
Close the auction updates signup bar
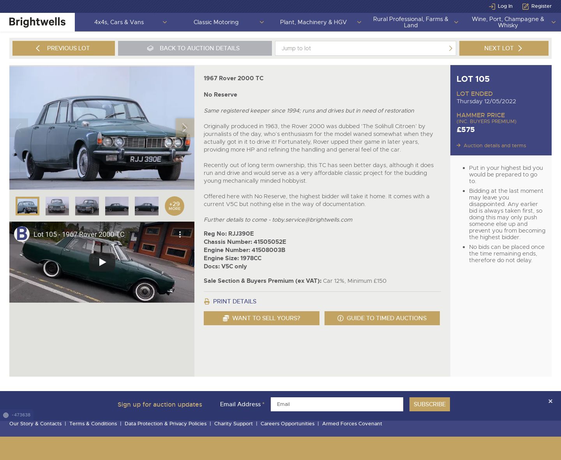(550, 401)
